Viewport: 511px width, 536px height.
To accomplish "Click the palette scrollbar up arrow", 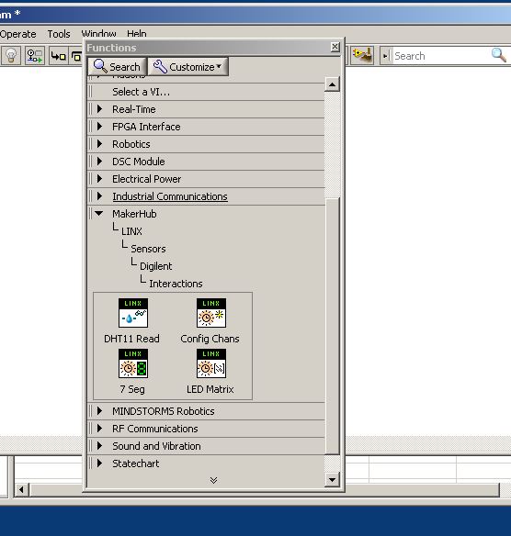I will [x=332, y=84].
